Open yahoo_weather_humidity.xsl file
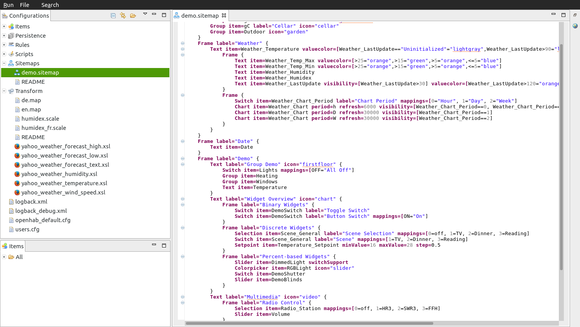This screenshot has width=580, height=327. point(59,174)
